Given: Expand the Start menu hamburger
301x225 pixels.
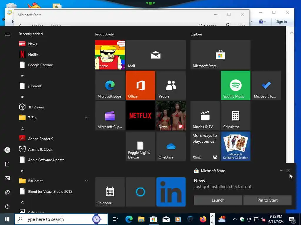Looking at the screenshot, I should point(7,34).
